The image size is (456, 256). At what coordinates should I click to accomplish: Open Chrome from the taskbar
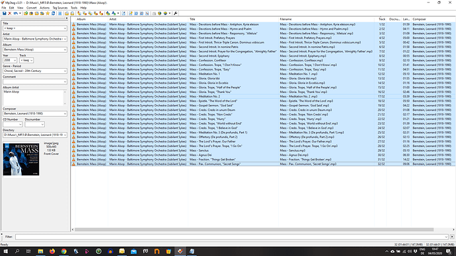coord(63,251)
